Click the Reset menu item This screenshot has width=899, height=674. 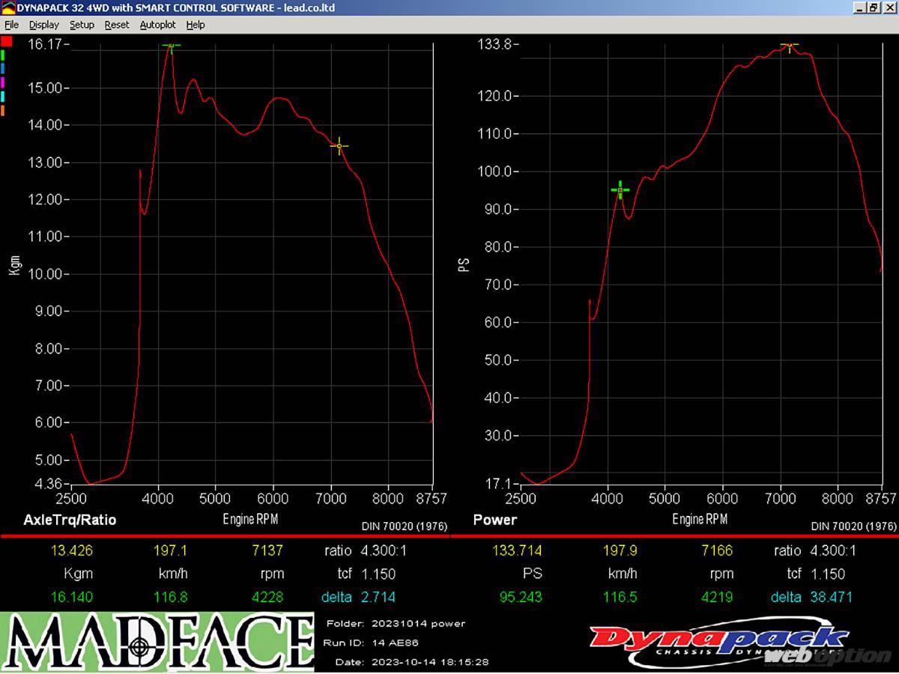[117, 25]
